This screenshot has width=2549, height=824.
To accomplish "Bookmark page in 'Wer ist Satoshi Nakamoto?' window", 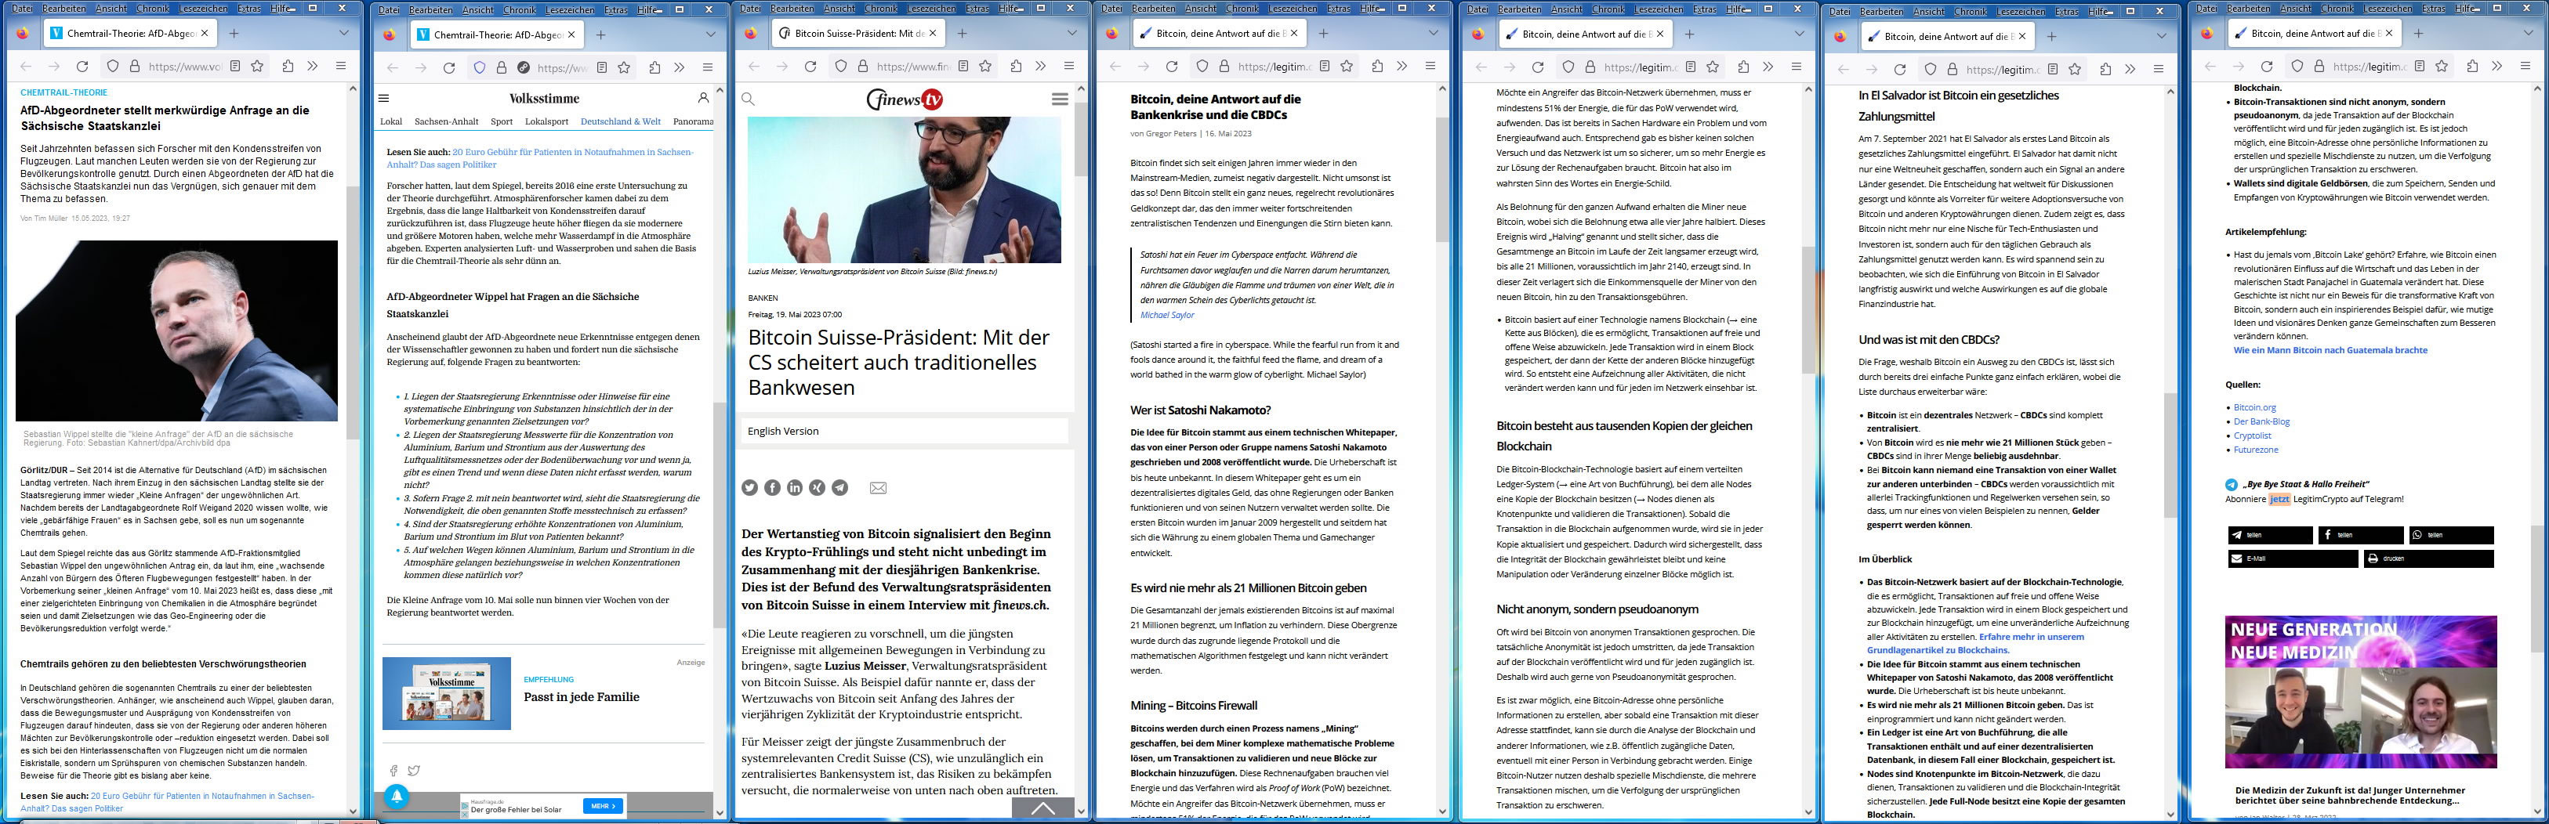I will coord(1347,67).
